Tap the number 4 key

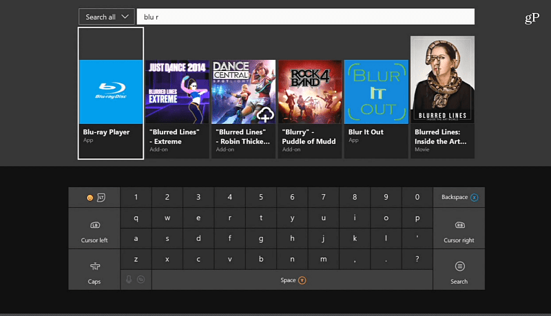pos(230,198)
